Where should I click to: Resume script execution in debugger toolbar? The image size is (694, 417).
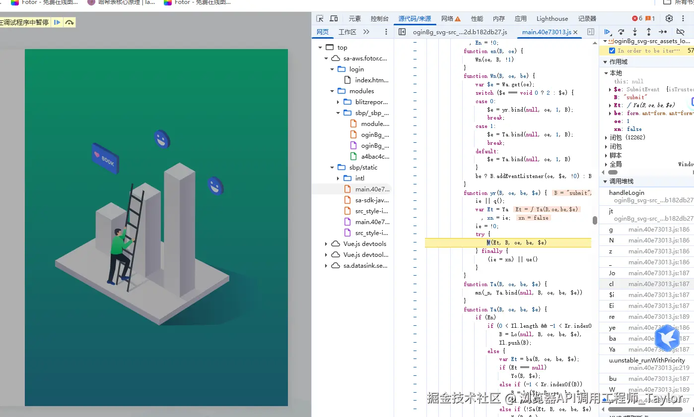(x=607, y=32)
